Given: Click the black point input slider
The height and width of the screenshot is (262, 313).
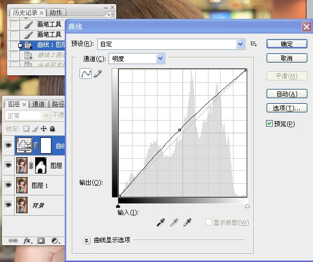Looking at the screenshot, I should pos(118,206).
